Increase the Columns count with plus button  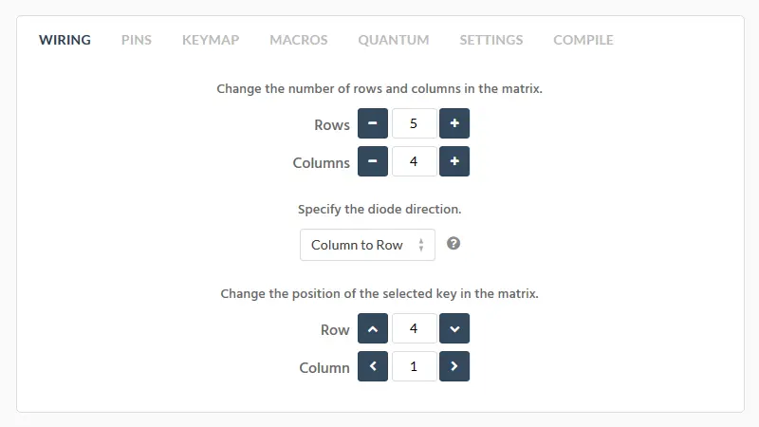(454, 161)
